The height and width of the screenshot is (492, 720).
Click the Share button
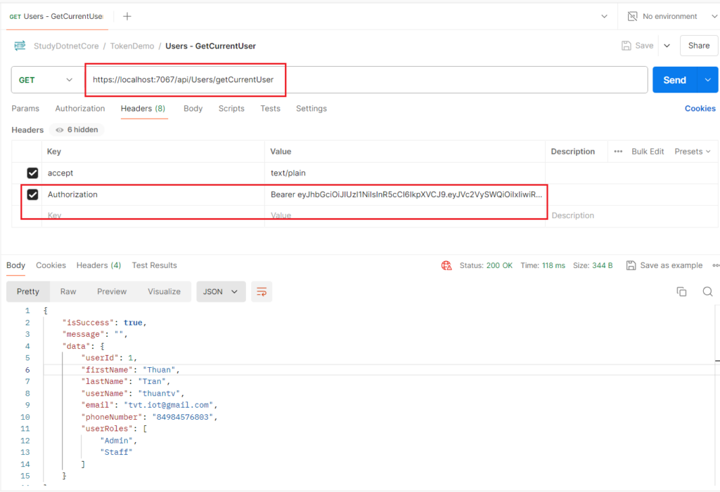pyautogui.click(x=699, y=46)
